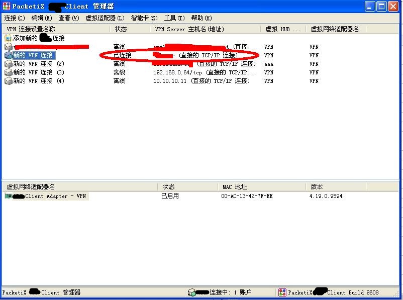Click the icon for '新的 VPN 连接 (4)'
This screenshot has width=403, height=300.
pos(8,81)
